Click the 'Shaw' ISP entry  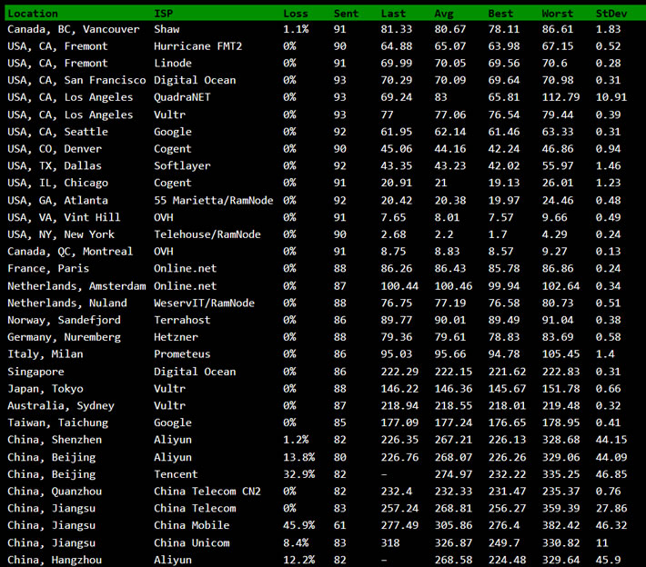pyautogui.click(x=167, y=29)
